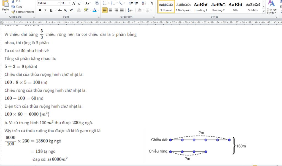Apply the blue Font Color
Viewport: 282px width, 166px height.
pos(95,10)
